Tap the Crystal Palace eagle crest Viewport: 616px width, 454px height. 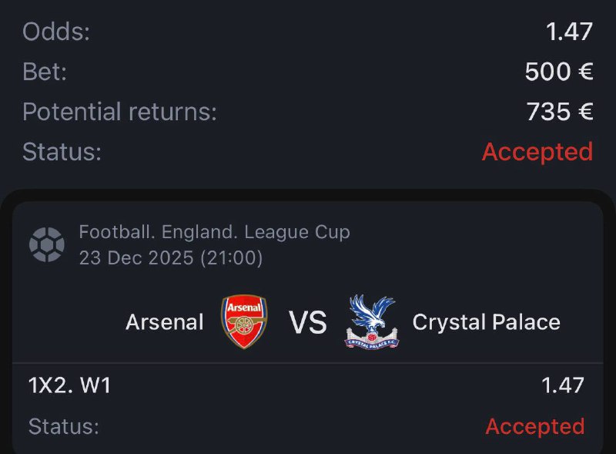coord(371,321)
